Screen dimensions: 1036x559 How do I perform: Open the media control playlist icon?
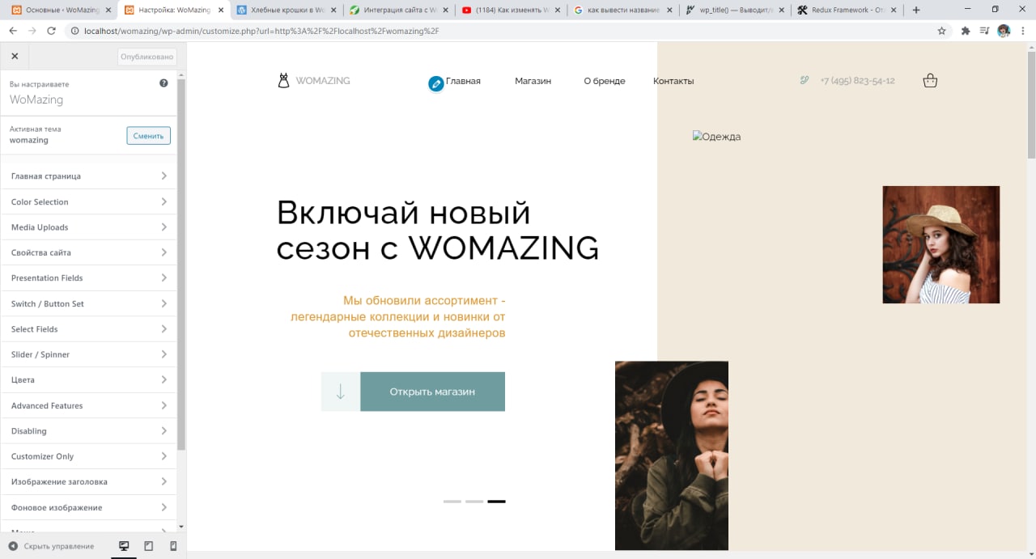[x=984, y=31]
